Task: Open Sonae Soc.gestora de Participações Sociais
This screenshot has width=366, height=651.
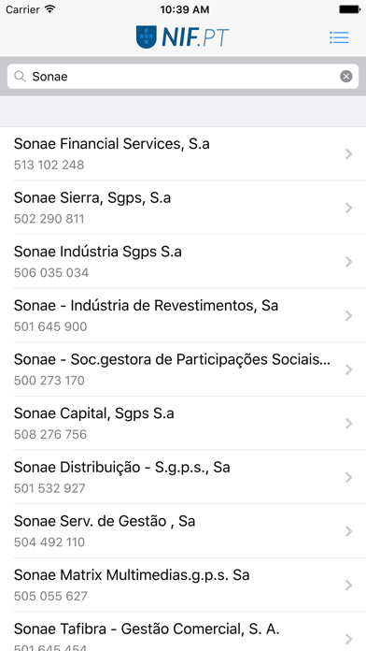Action: (x=183, y=369)
